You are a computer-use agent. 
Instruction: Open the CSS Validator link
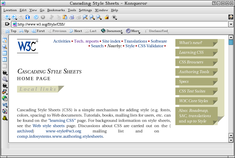pyautogui.click(x=151, y=46)
